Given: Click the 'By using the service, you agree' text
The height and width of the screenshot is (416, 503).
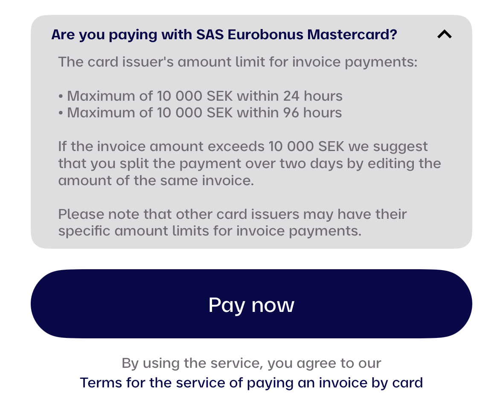Looking at the screenshot, I should pos(251,363).
